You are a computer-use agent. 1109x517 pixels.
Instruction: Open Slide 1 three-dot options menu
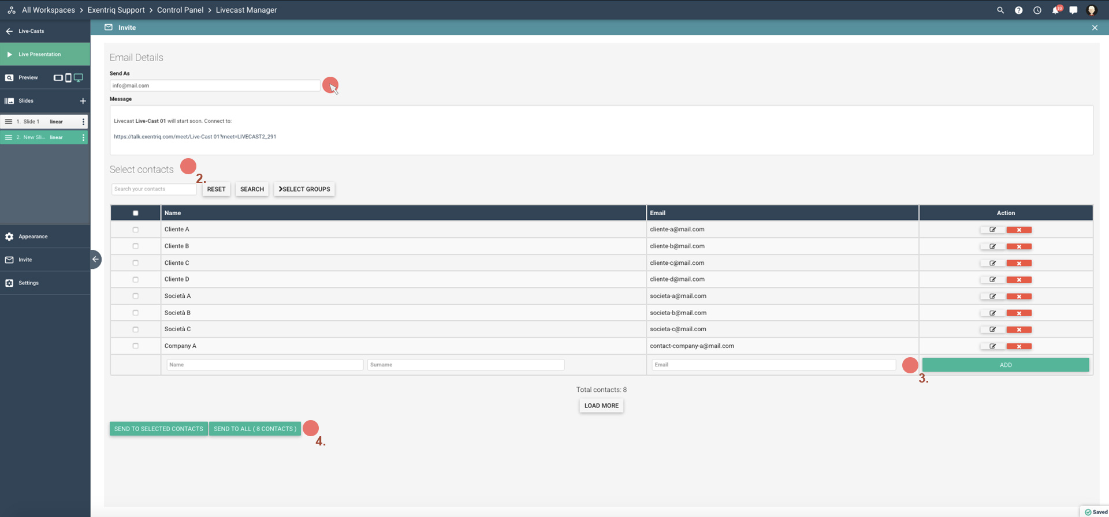tap(83, 122)
